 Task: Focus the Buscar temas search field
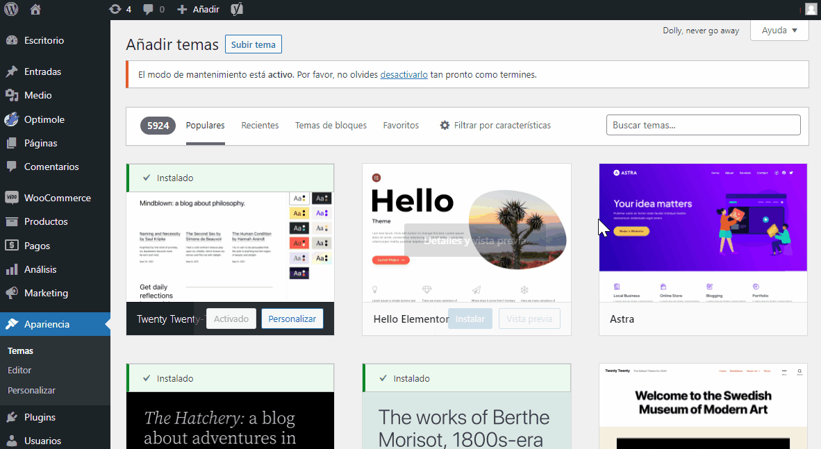(703, 125)
